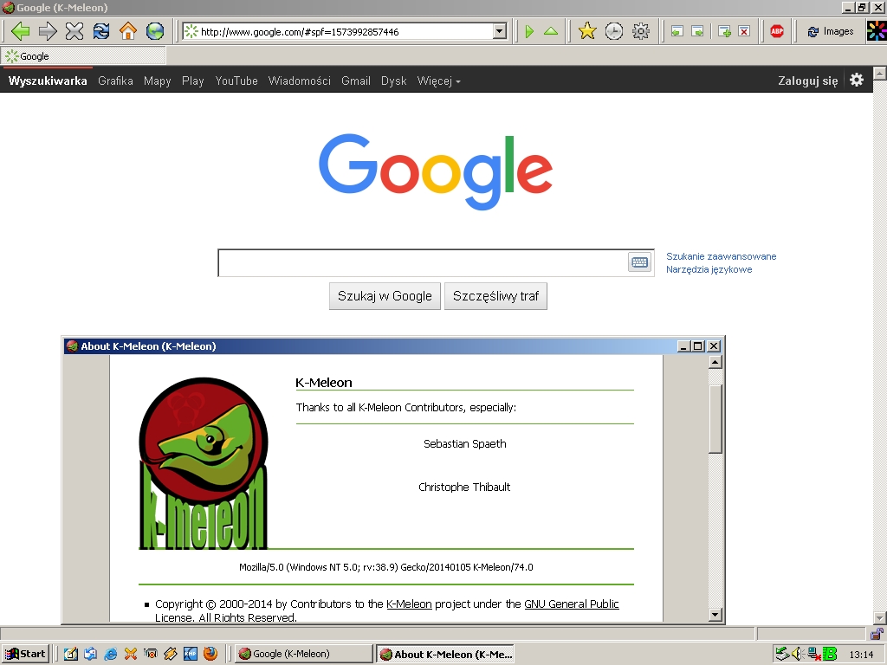This screenshot has height=665, width=887.
Task: Click the 13:14 system clock
Action: [x=861, y=655]
